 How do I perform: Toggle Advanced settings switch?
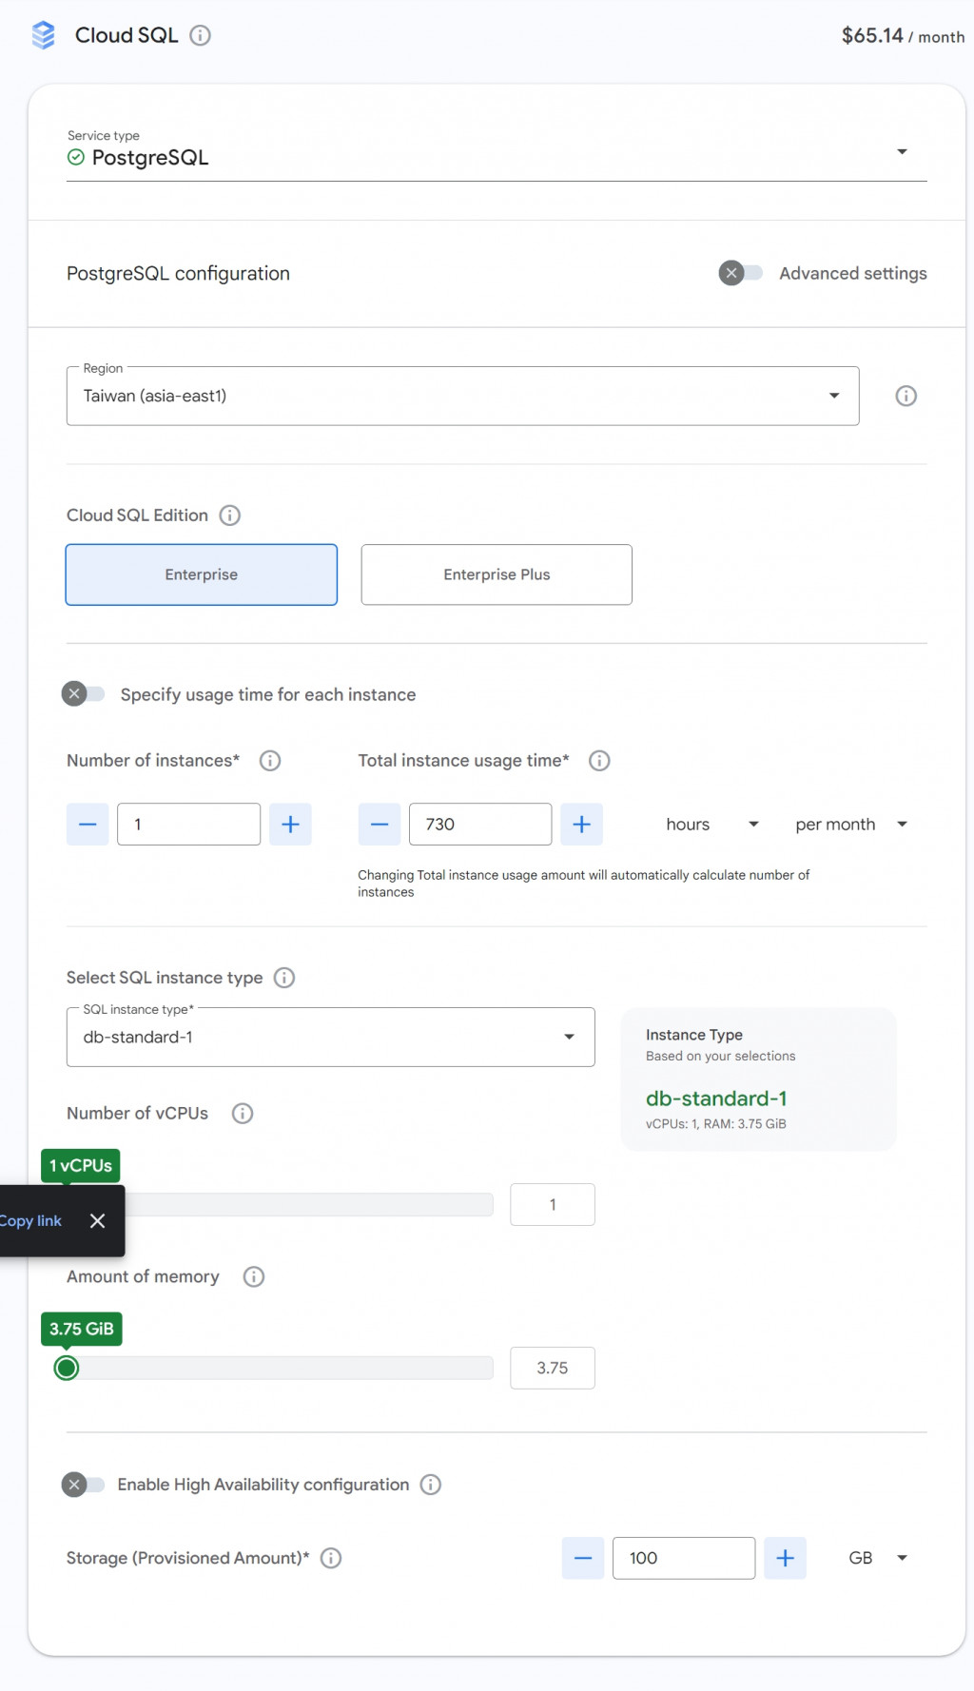tap(741, 274)
